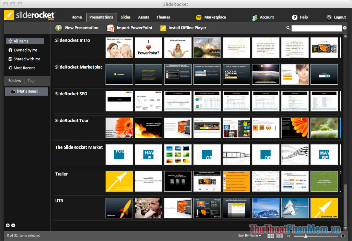352x241 pixels.
Task: Open Help via the question mark icon
Action: (x=294, y=17)
